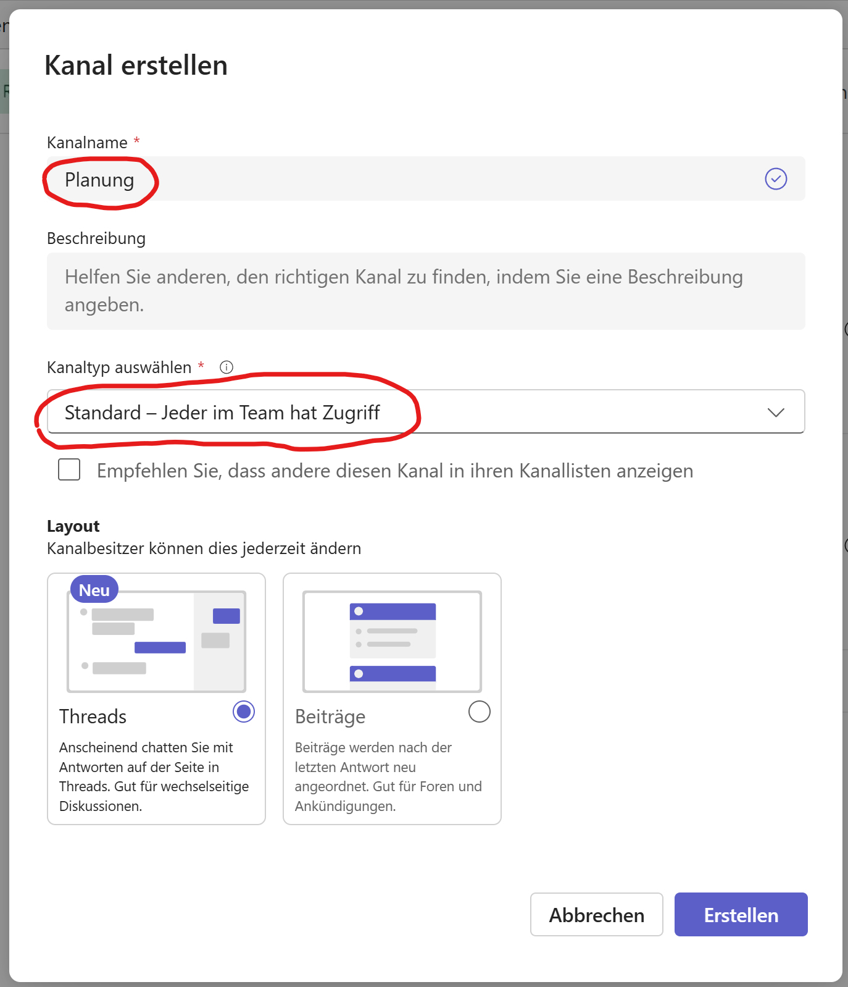Image resolution: width=848 pixels, height=987 pixels.
Task: Click the Empfehlen Sie checkbox label text
Action: click(395, 471)
